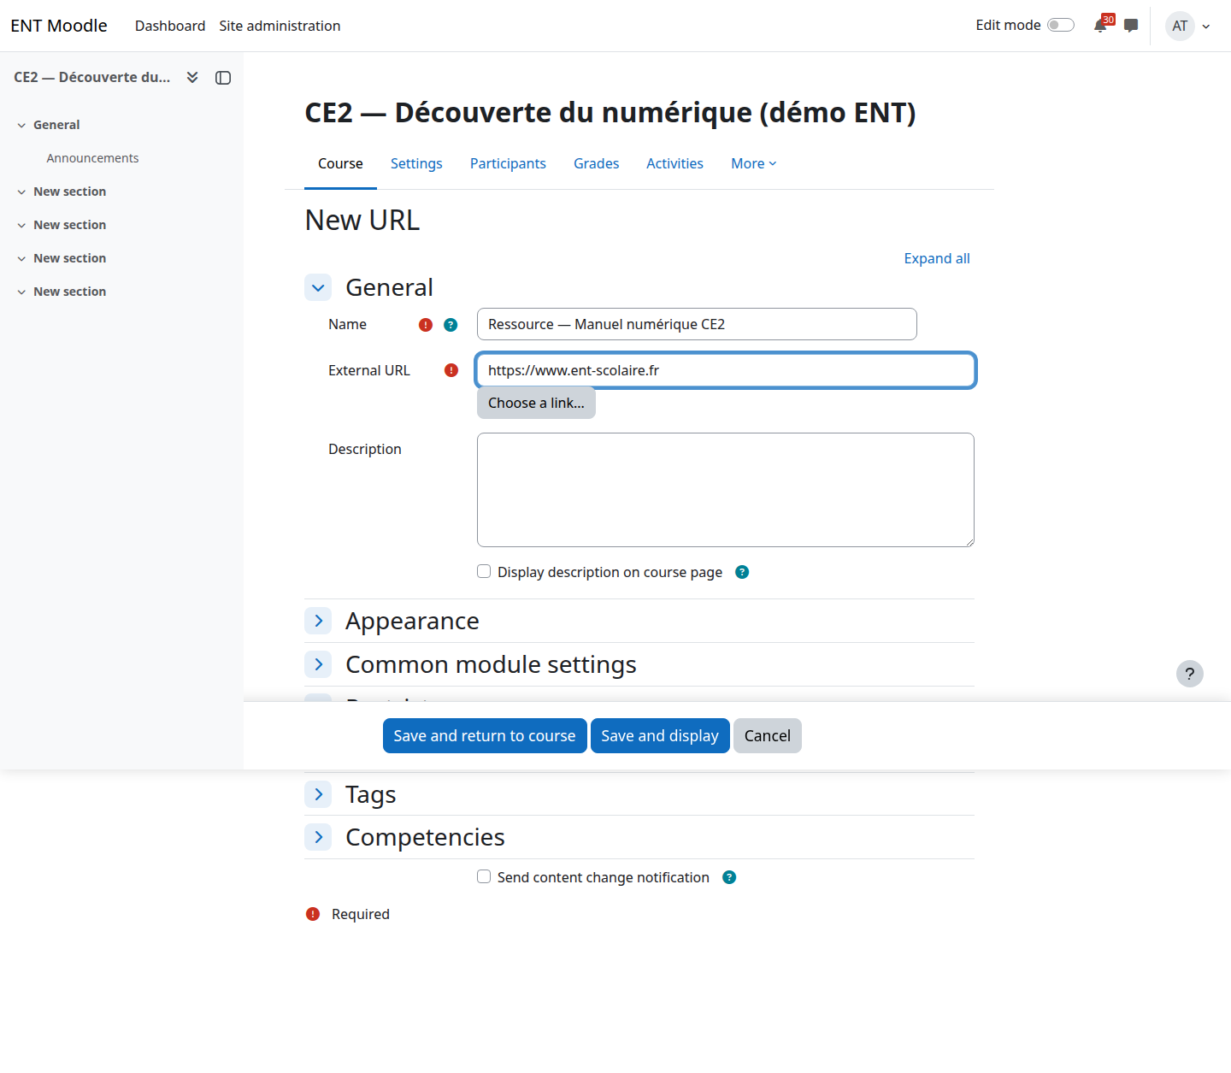
Task: Click the External URL required icon
Action: 451,370
